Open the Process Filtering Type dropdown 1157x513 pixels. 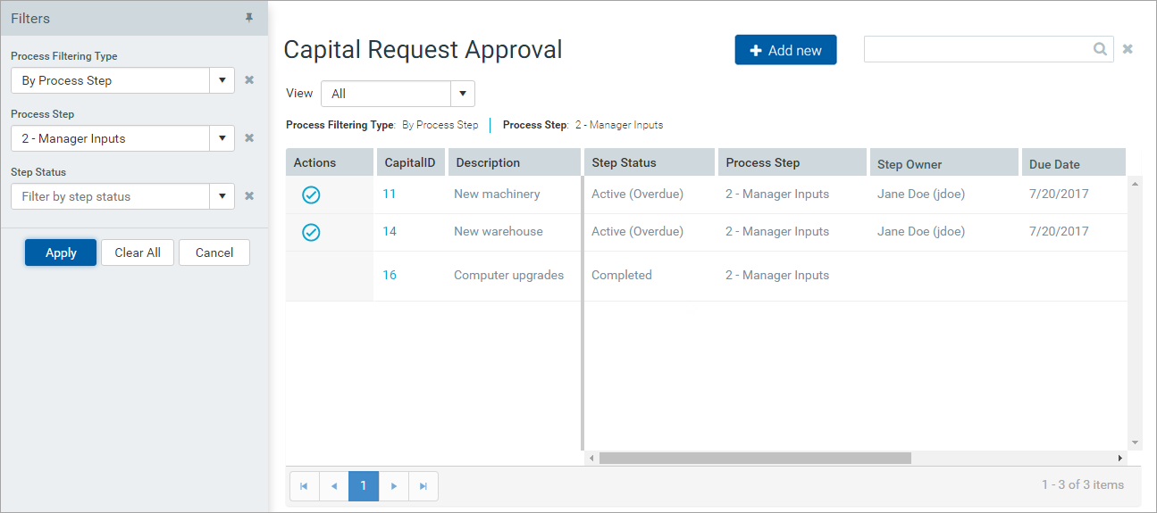222,80
